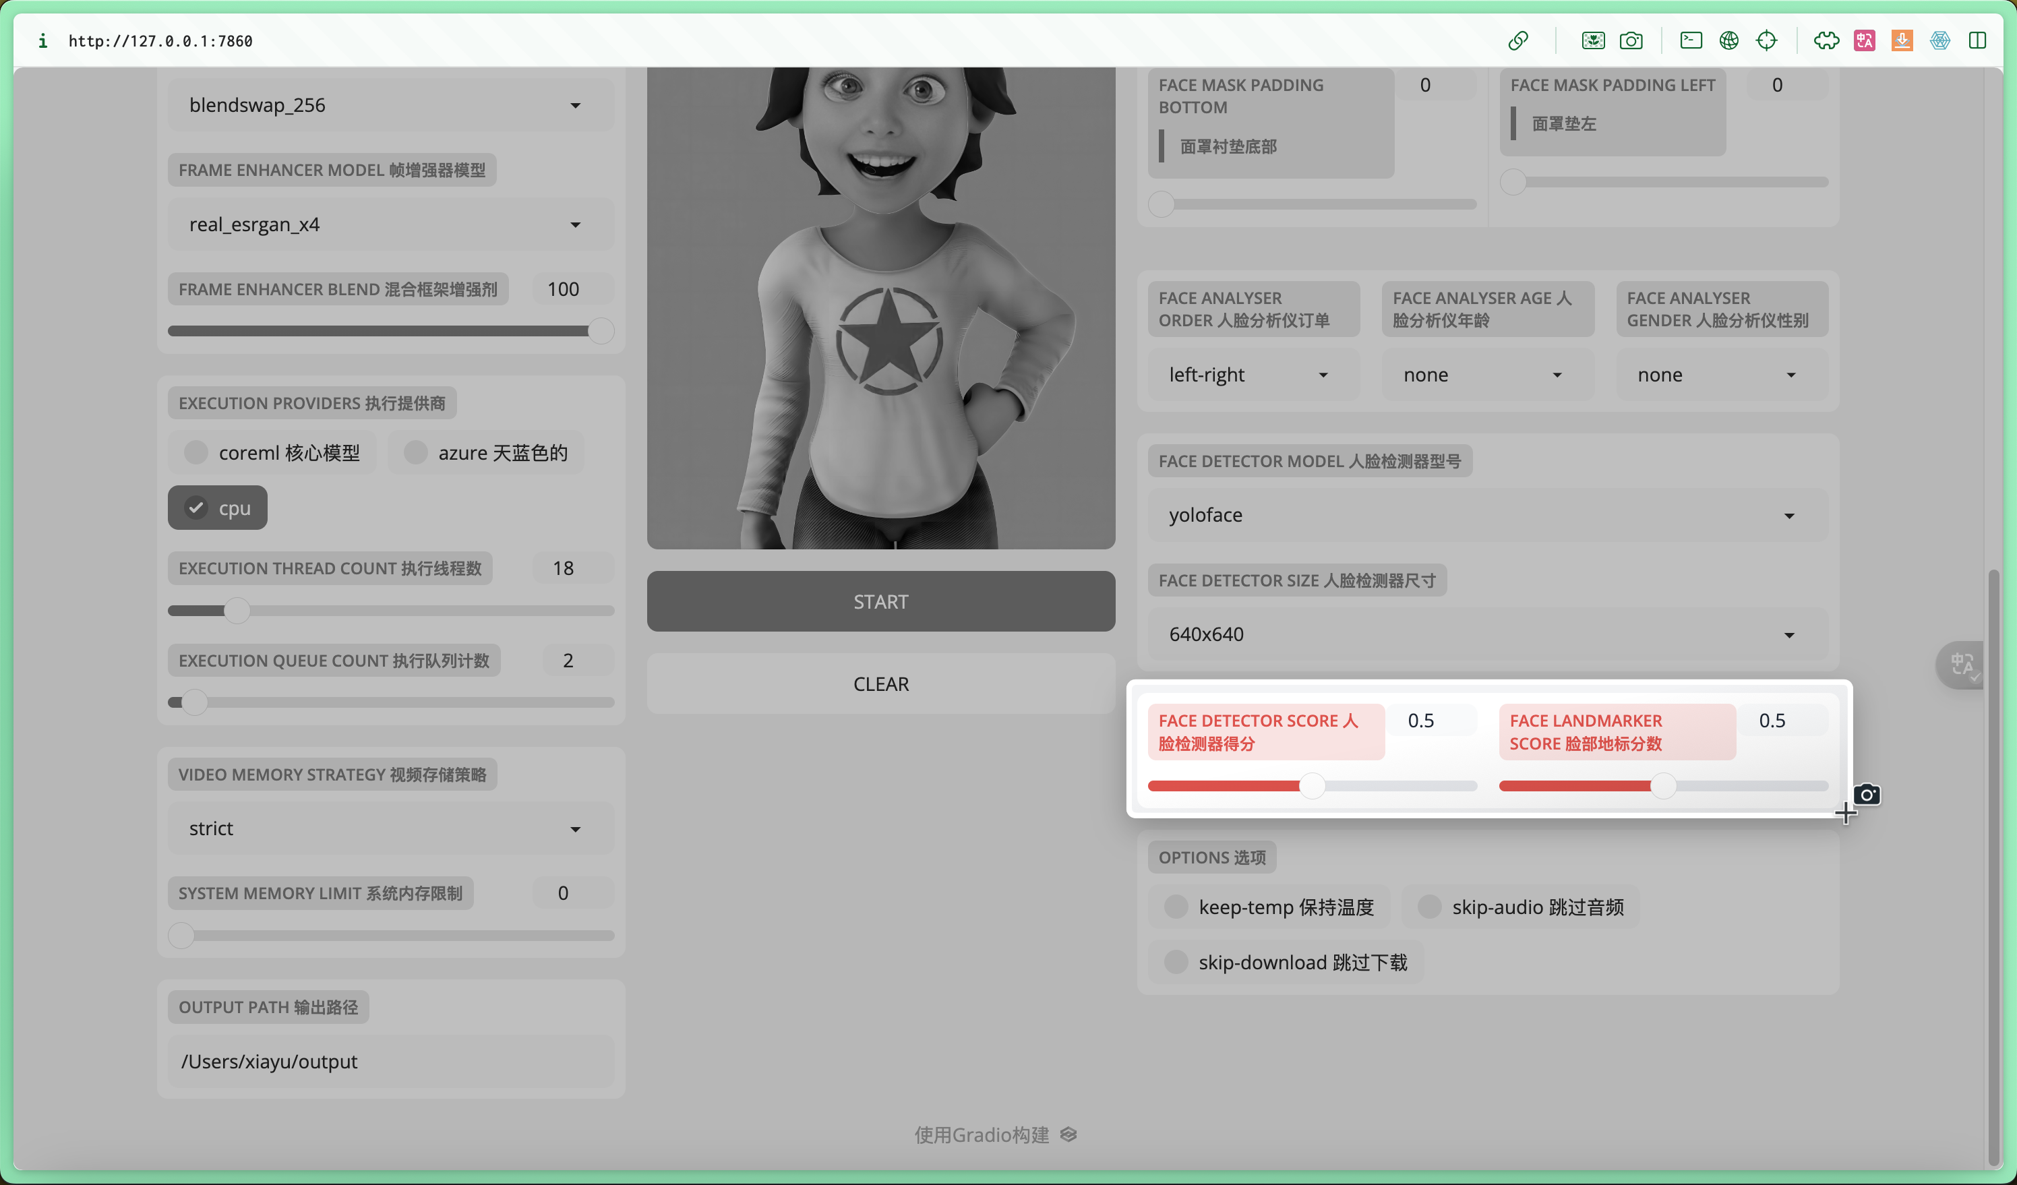Open the image capture flower icon

1593,41
